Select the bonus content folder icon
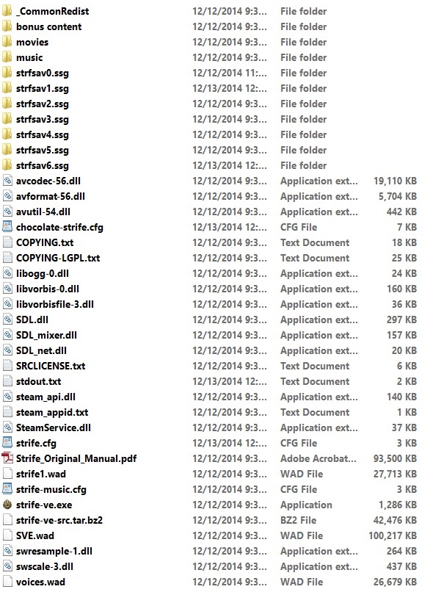The width and height of the screenshot is (430, 592). [x=7, y=26]
